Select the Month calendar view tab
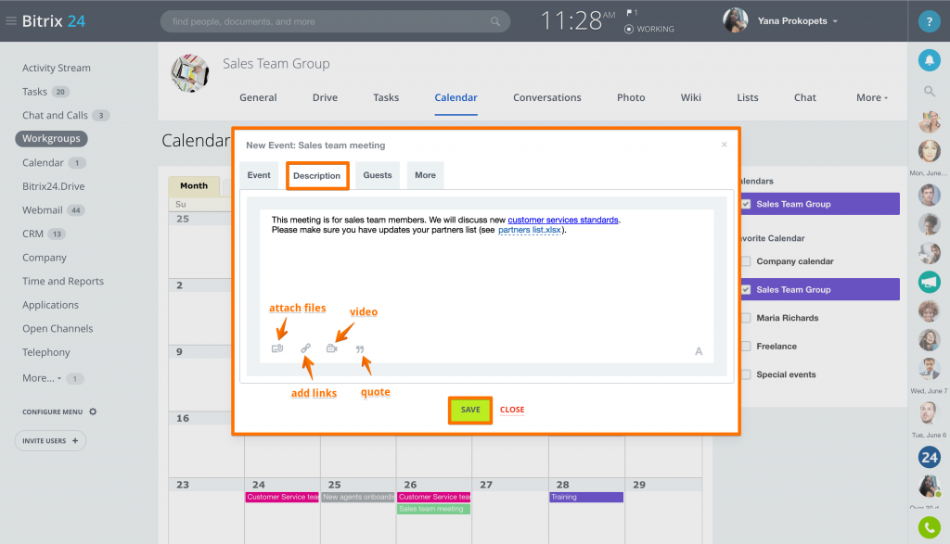 point(194,185)
